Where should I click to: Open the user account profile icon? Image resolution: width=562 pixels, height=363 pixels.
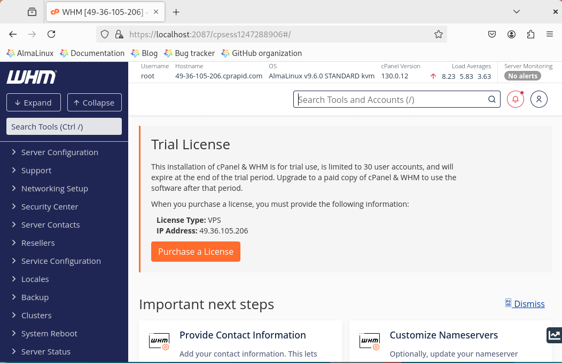[x=538, y=99]
